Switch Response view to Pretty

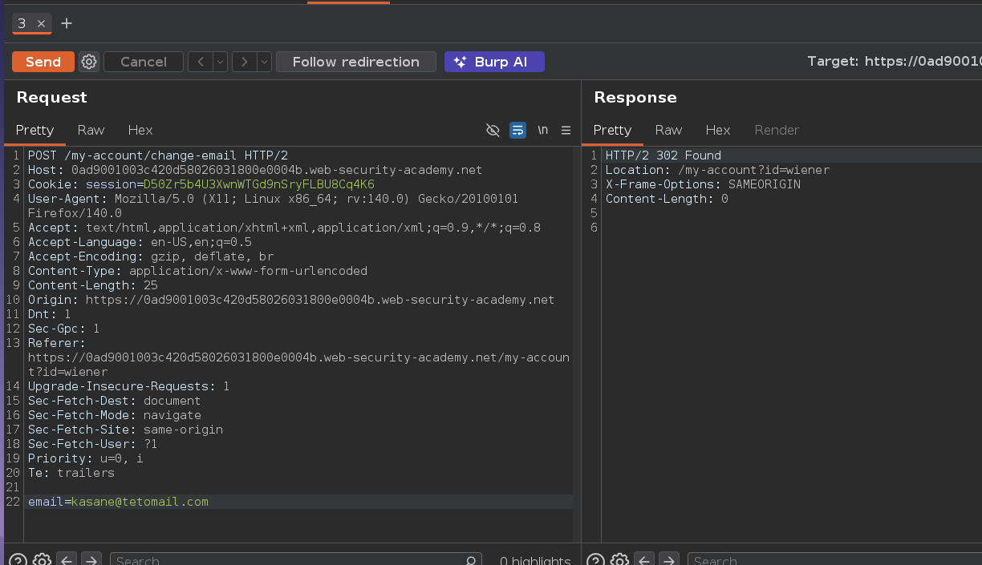point(612,130)
